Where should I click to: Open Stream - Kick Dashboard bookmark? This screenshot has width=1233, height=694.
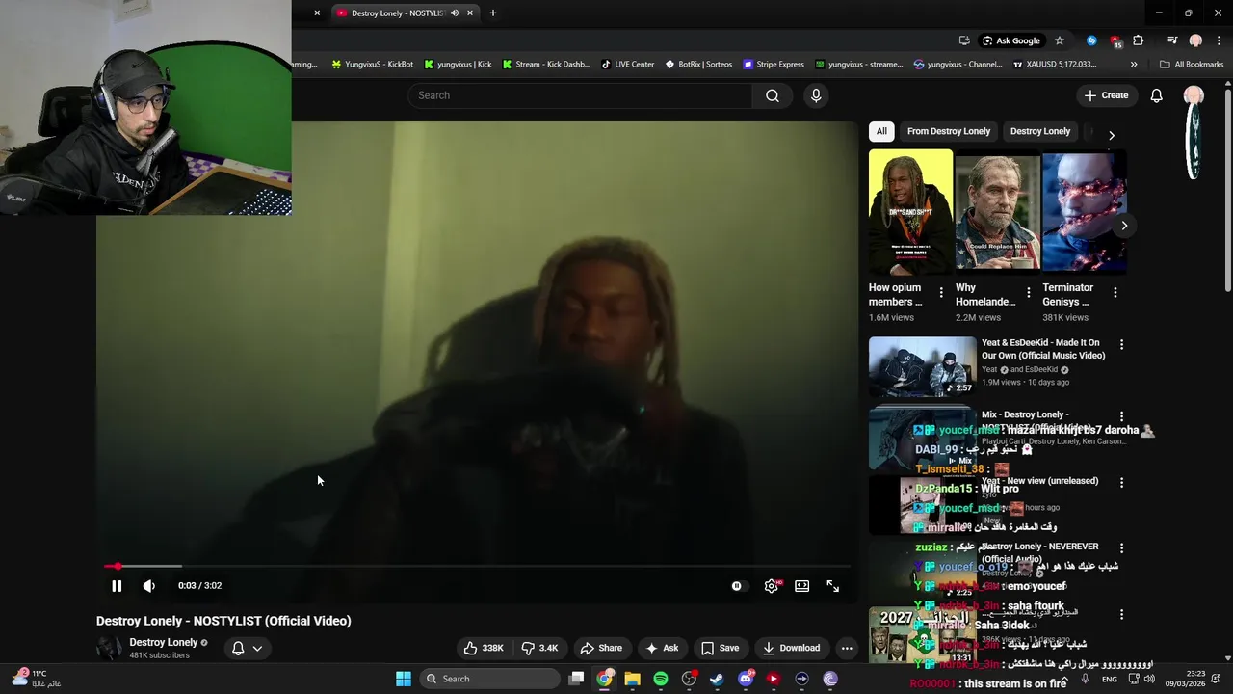point(546,65)
